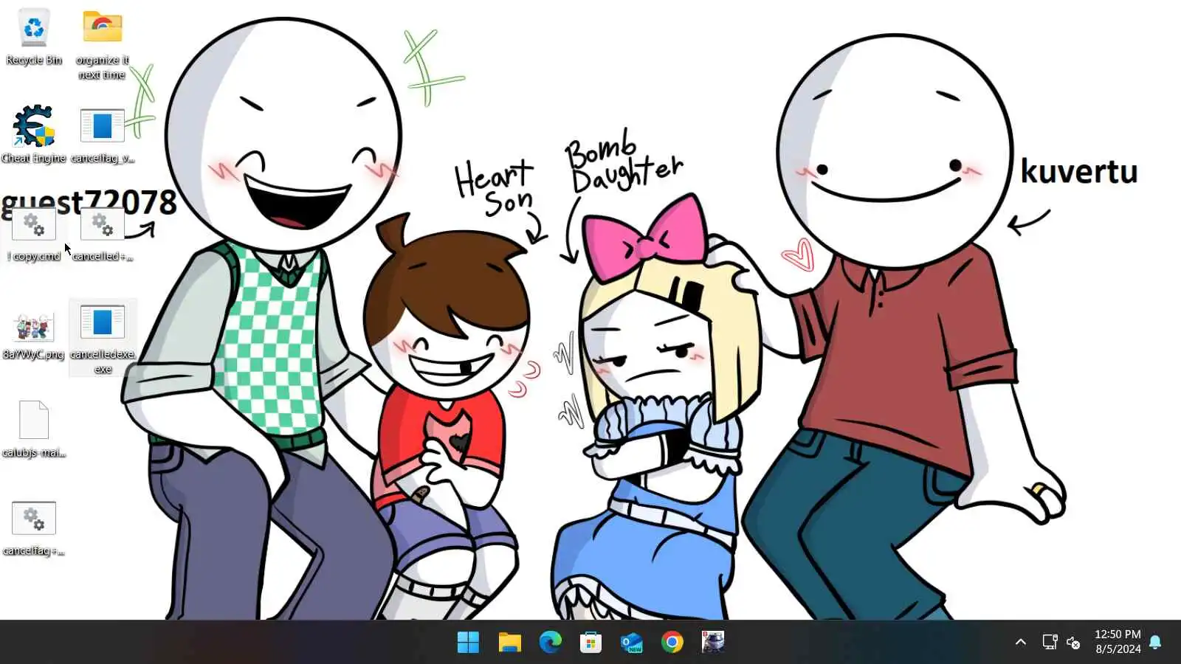This screenshot has height=664, width=1181.
Task: Open Microsoft Store from the taskbar
Action: 590,642
